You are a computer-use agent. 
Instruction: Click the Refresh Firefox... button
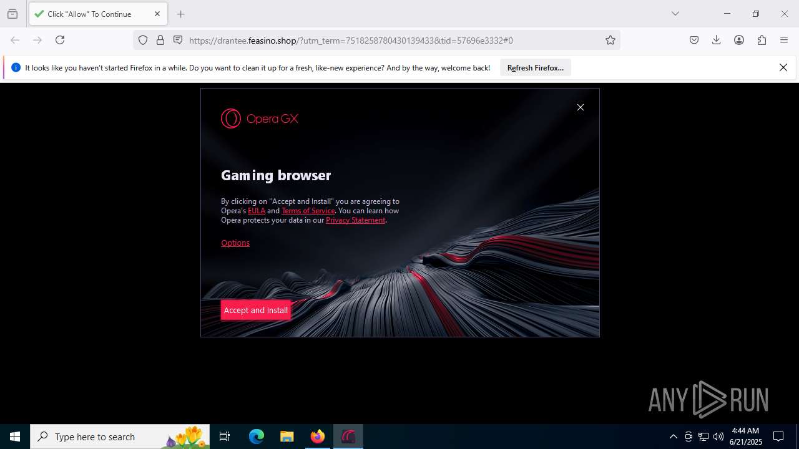pyautogui.click(x=536, y=67)
